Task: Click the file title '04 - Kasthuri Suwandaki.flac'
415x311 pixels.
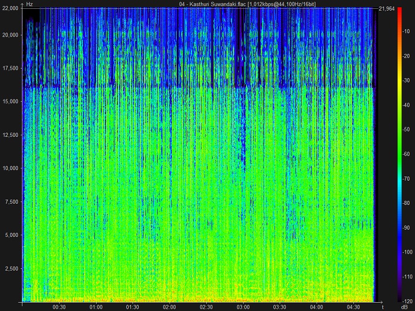Action: [212, 4]
